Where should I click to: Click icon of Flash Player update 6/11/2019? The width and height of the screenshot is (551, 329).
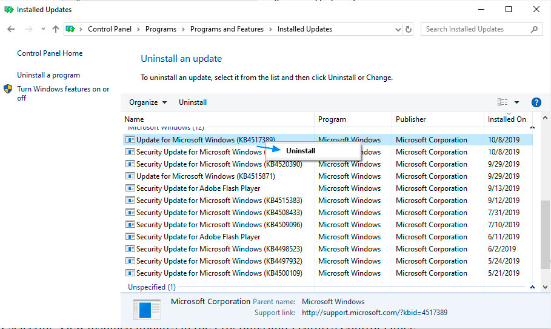point(130,237)
